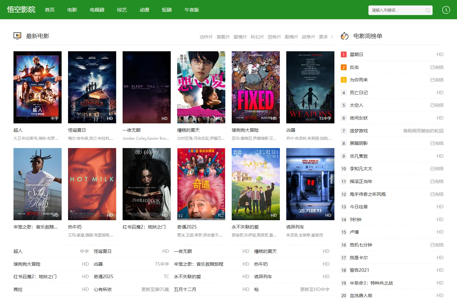Filter by 恐怖片 category

pyautogui.click(x=274, y=37)
